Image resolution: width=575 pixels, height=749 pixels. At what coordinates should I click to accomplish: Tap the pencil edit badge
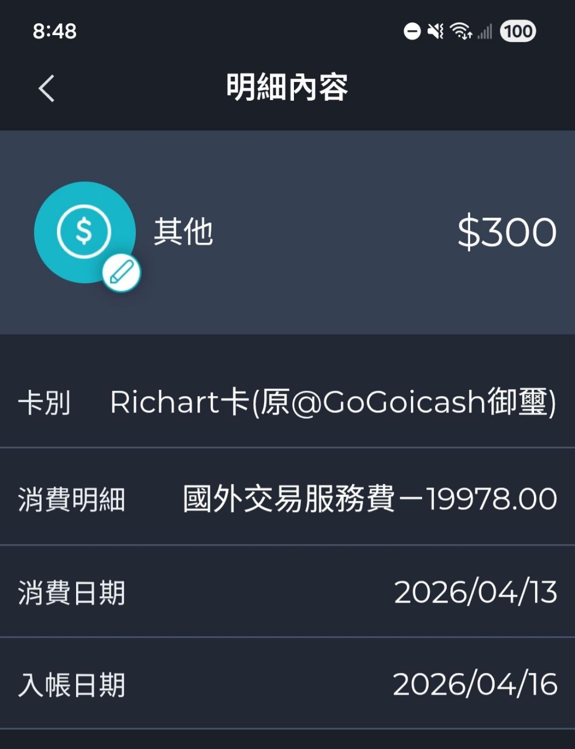pyautogui.click(x=122, y=273)
